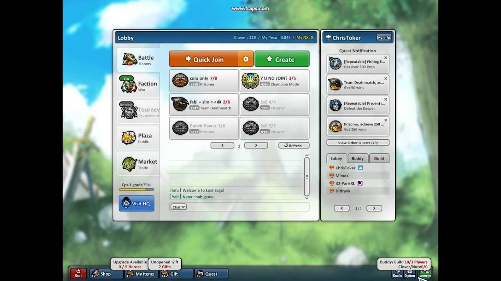
Task: Switch to the Lobby player tab
Action: pos(336,158)
